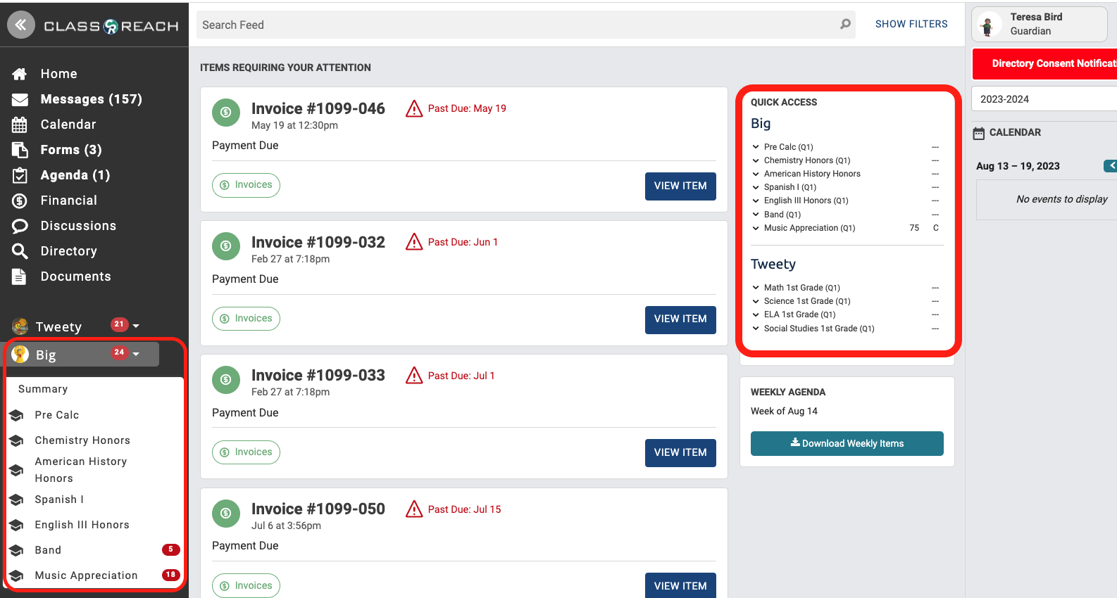Screen dimensions: 1117x598
Task: Click the Discussions speech bubble icon
Action: 20,226
